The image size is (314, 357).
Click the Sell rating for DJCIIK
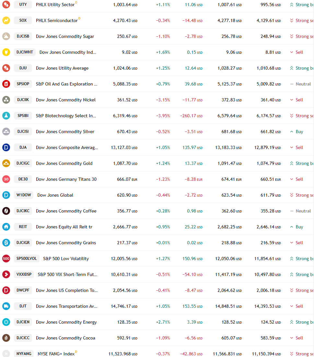click(297, 100)
